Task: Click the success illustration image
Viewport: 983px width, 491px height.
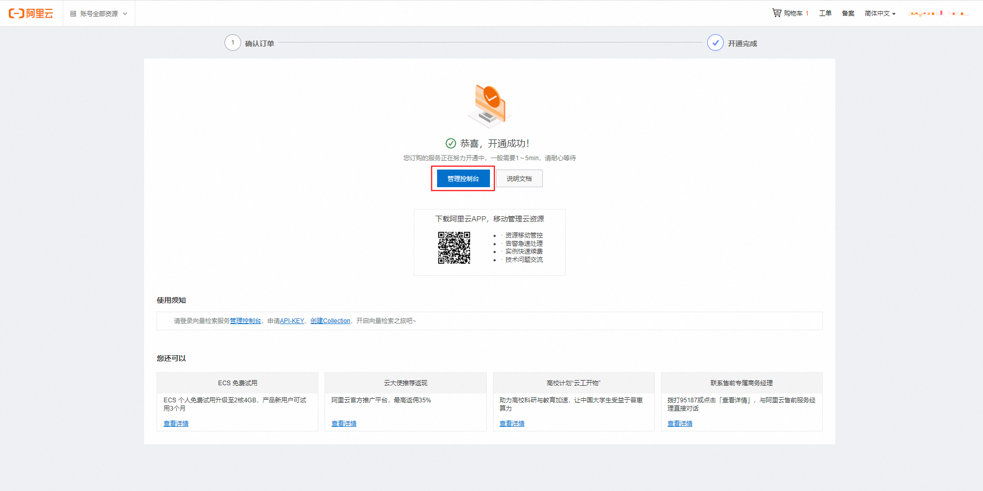Action: [x=489, y=107]
